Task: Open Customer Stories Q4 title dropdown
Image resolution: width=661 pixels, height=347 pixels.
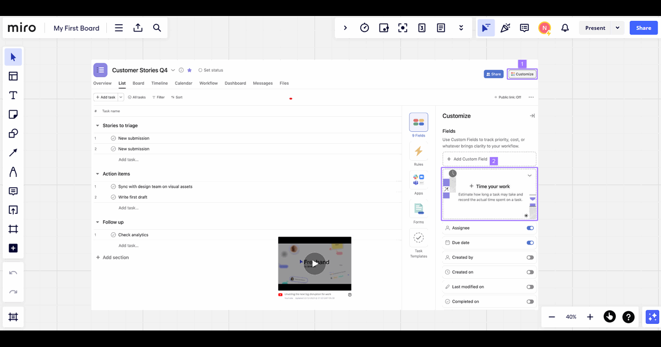Action: 173,71
